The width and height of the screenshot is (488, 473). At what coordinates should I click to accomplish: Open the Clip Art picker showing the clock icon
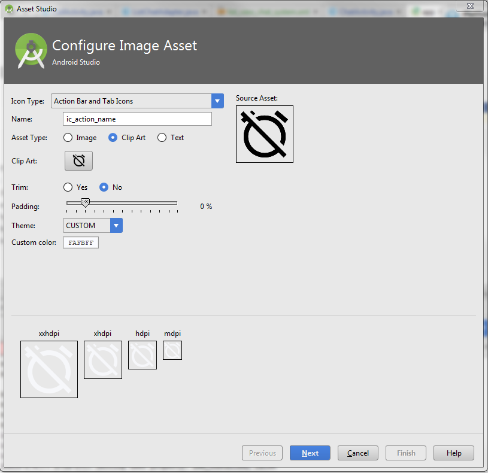78,160
